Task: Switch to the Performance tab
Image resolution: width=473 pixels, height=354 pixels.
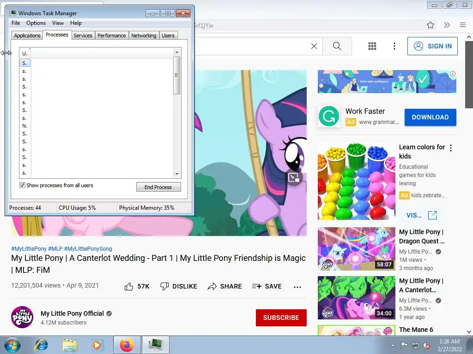Action: (111, 35)
